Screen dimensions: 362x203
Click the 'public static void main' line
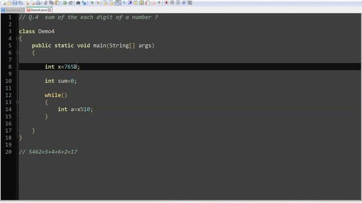[93, 46]
